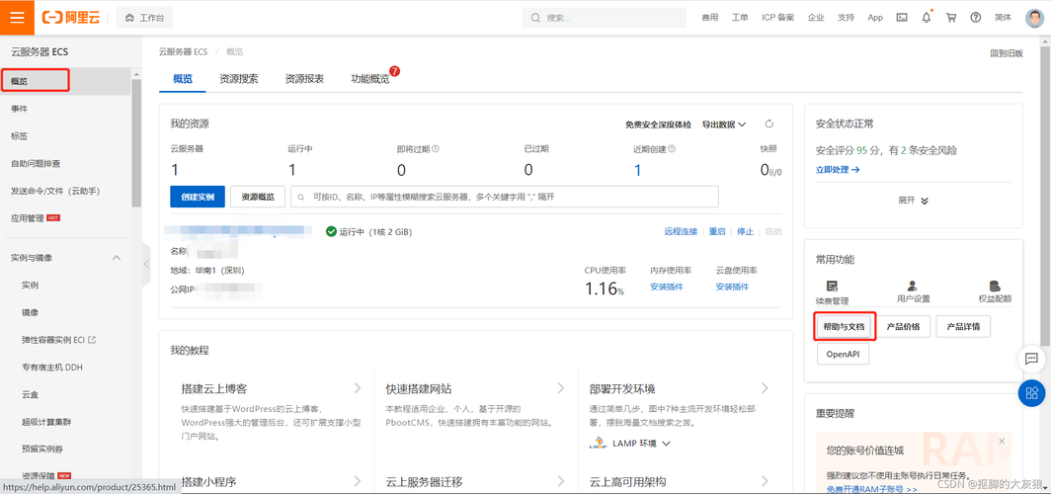Image resolution: width=1051 pixels, height=494 pixels.
Task: Launch the Cloud Shell terminal icon
Action: (902, 18)
